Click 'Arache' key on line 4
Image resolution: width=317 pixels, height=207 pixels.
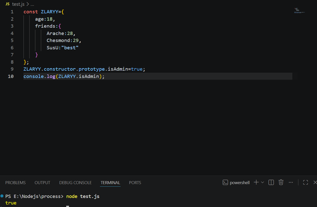(55, 33)
